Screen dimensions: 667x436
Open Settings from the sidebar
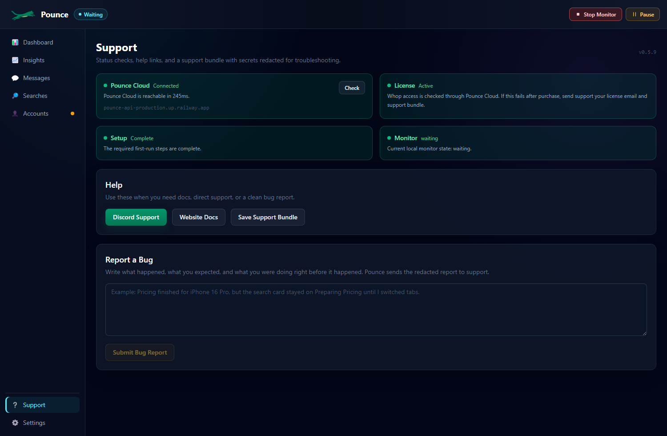coord(43,423)
